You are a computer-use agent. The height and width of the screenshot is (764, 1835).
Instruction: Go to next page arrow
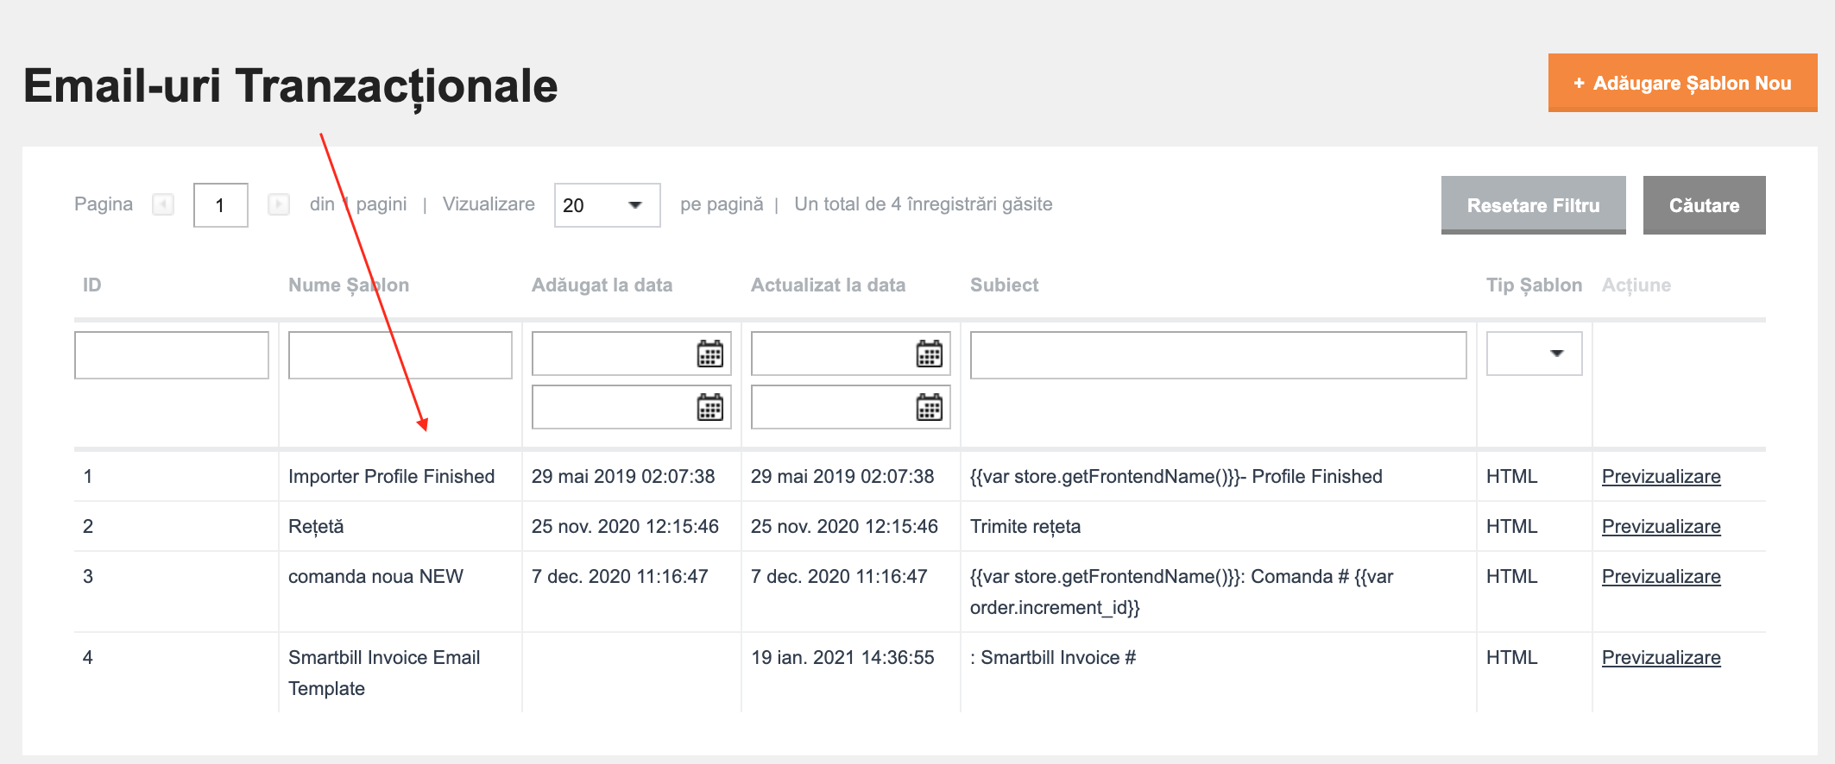click(279, 204)
